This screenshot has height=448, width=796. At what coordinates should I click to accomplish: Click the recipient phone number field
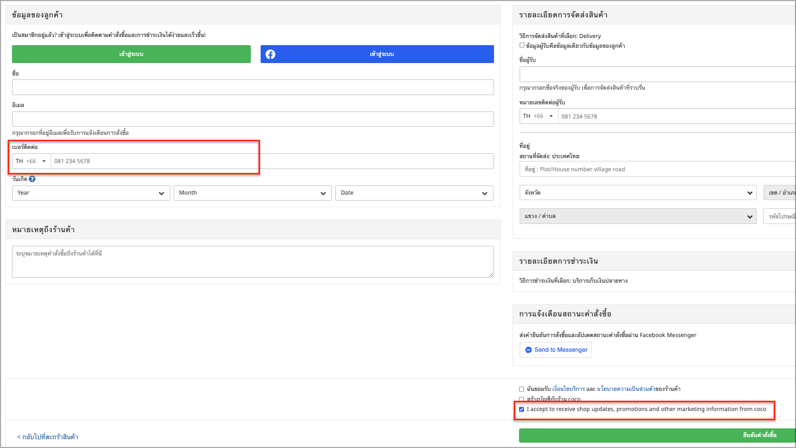[677, 116]
